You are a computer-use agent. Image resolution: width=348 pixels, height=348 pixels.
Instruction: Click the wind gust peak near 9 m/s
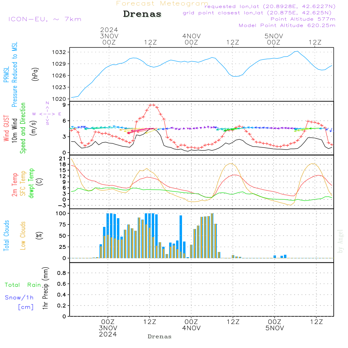click(152, 105)
